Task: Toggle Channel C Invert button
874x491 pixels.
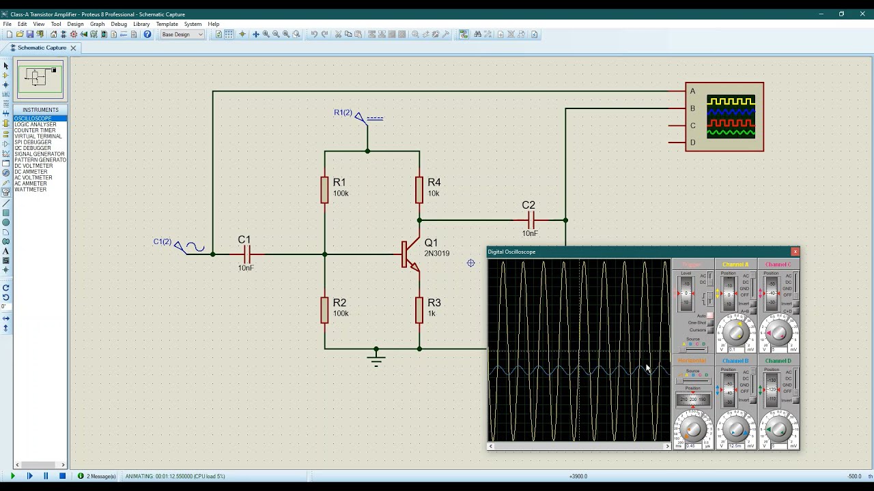Action: click(795, 303)
